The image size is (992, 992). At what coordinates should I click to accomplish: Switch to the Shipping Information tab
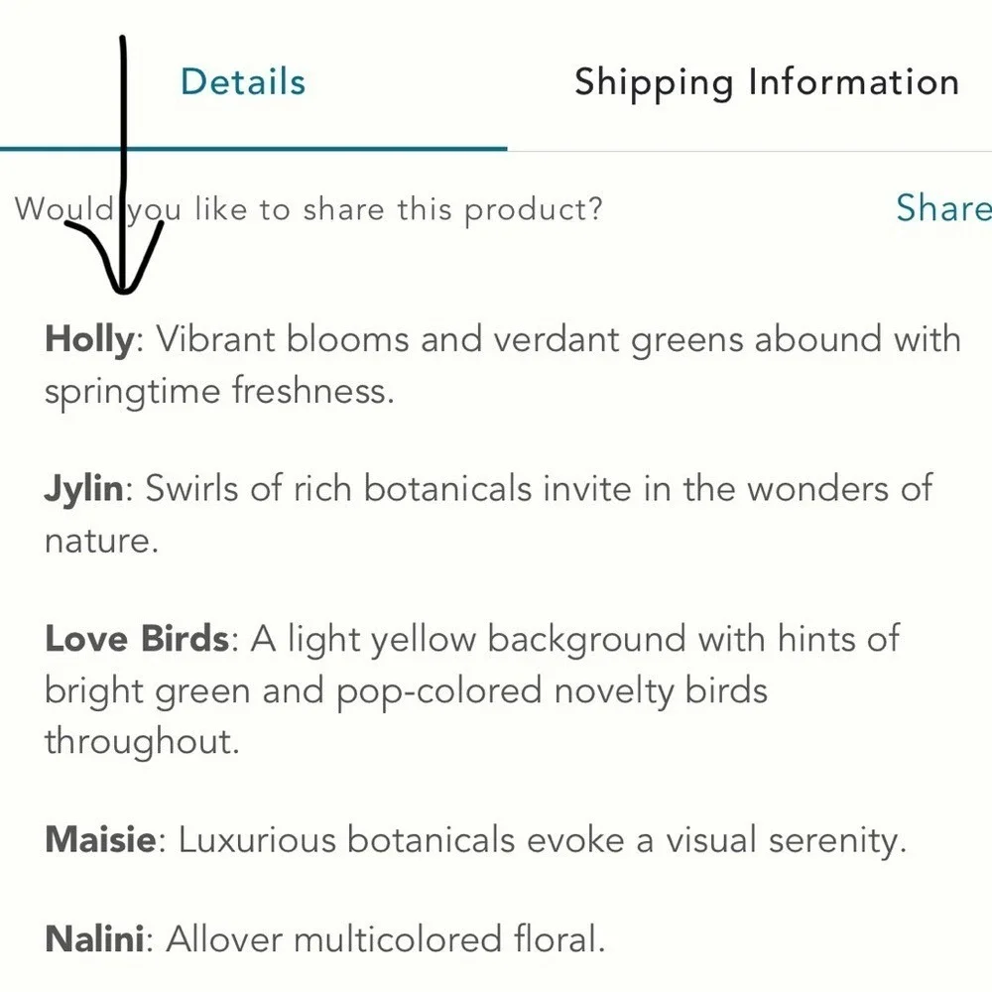coord(767,83)
